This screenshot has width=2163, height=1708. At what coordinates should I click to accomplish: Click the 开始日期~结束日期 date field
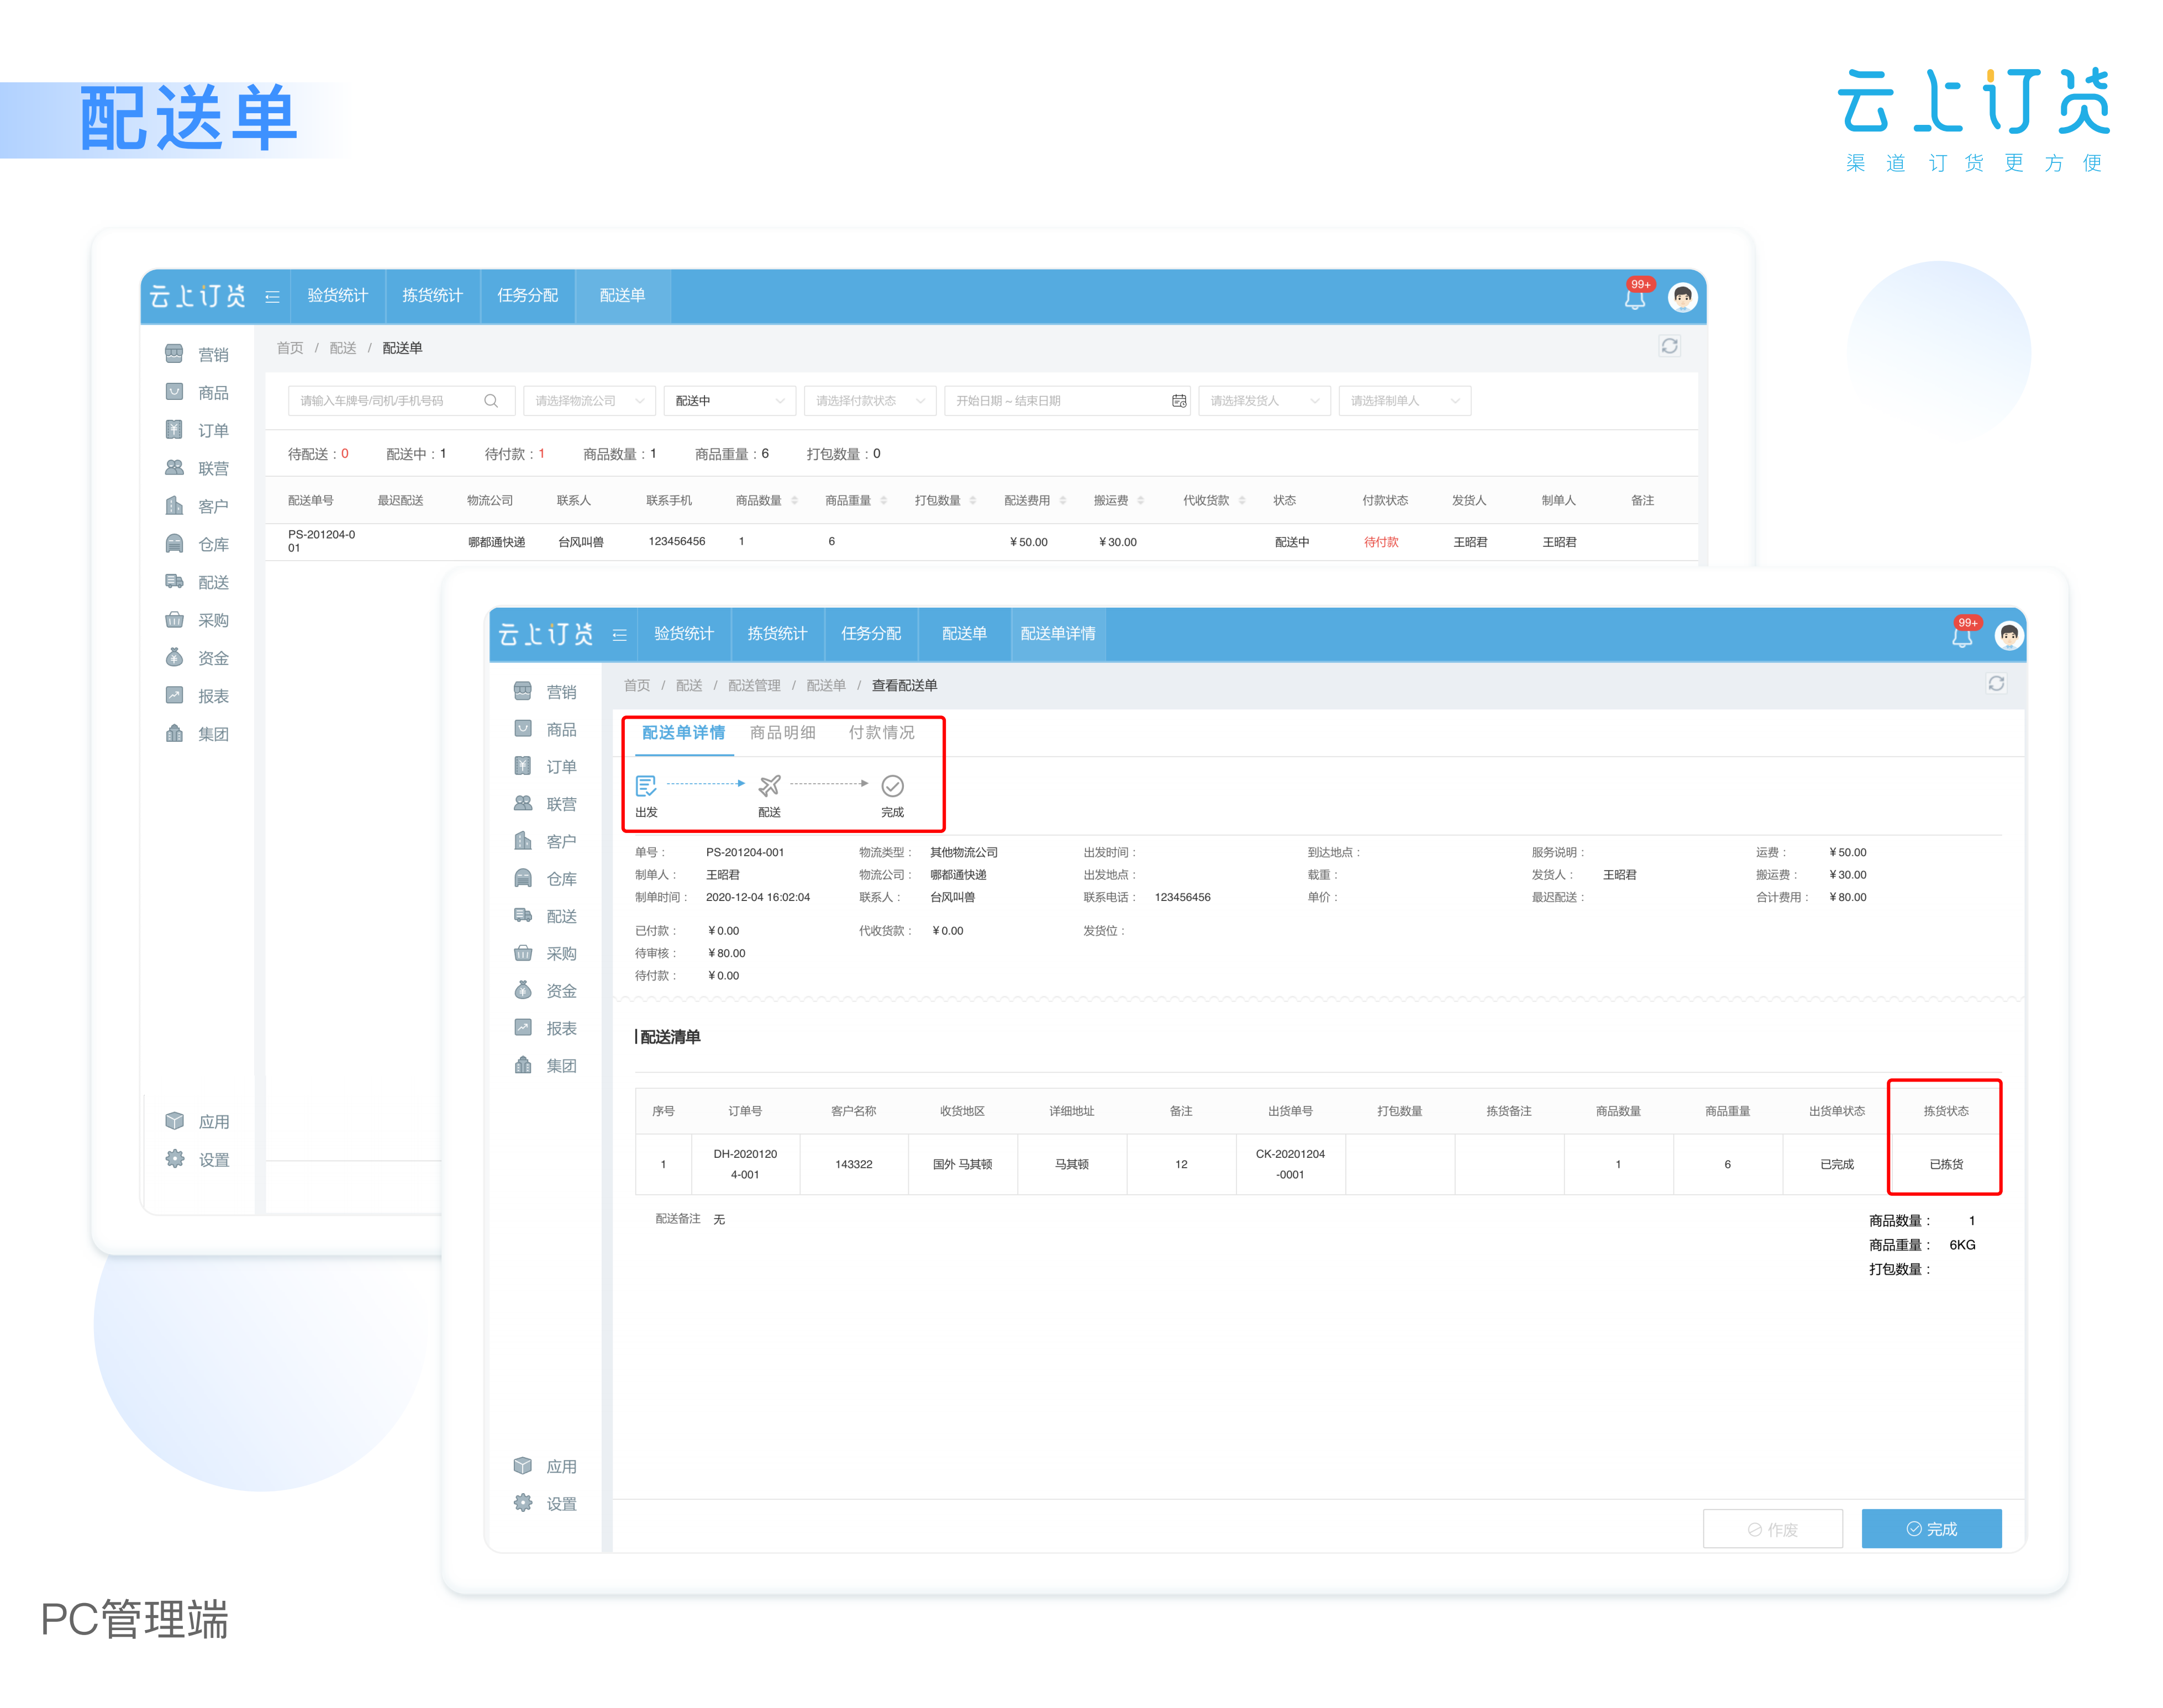(x=1067, y=401)
